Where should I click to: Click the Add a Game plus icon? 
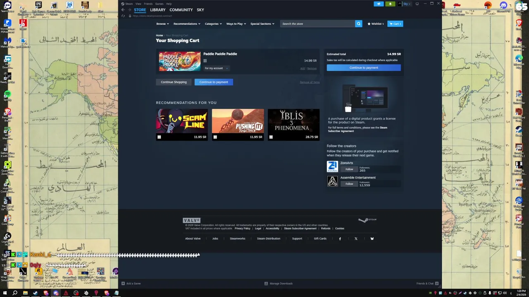click(123, 283)
